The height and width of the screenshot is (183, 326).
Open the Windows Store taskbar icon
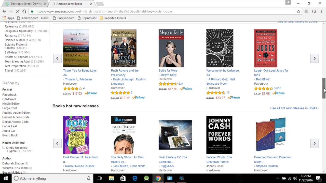[123, 178]
